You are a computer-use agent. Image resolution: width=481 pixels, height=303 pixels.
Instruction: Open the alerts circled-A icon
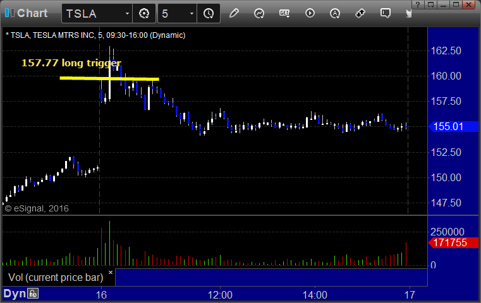coord(335,13)
